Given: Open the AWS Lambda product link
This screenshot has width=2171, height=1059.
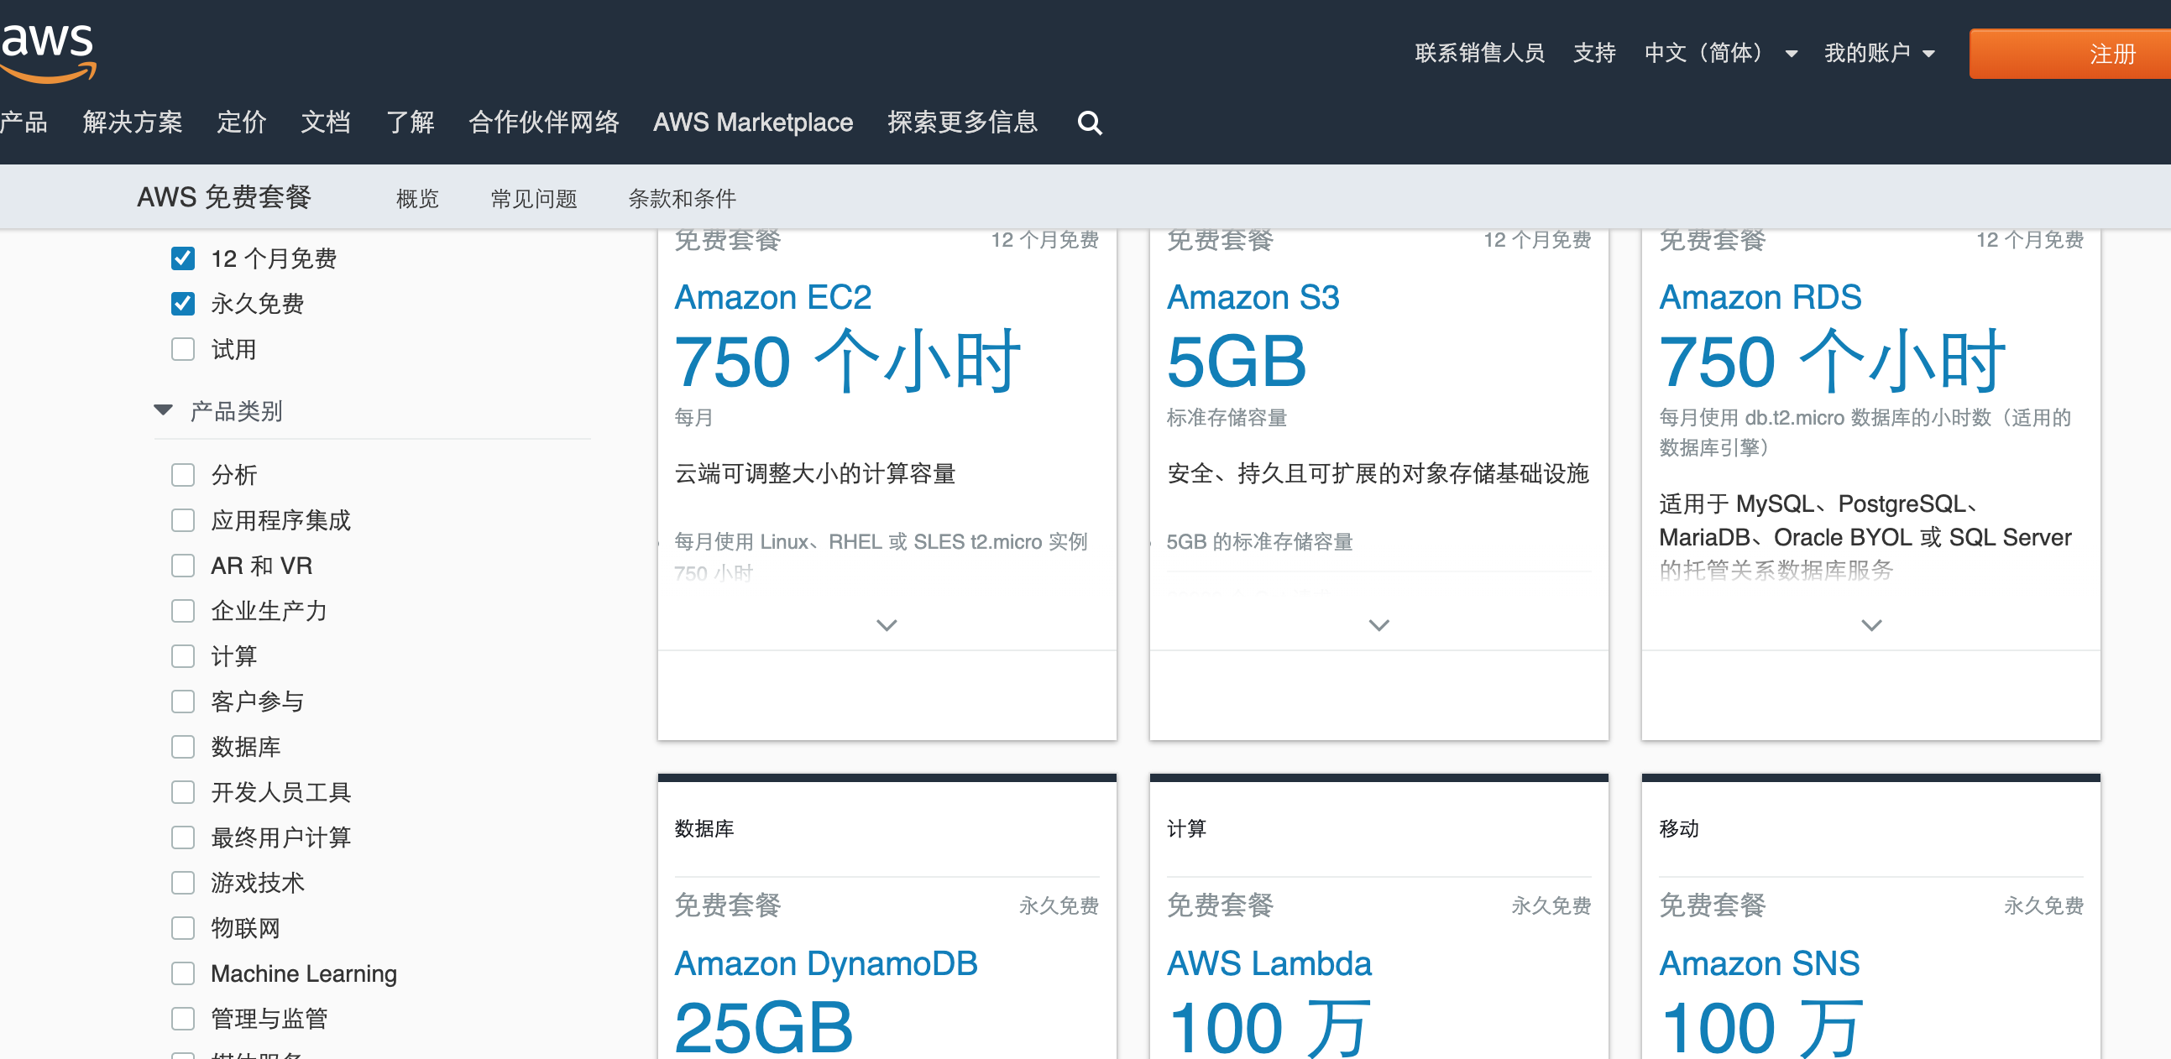Looking at the screenshot, I should tap(1269, 963).
